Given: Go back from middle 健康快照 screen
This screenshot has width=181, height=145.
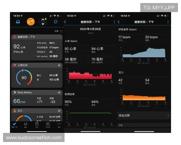Looking at the screenshot, I should [65, 22].
